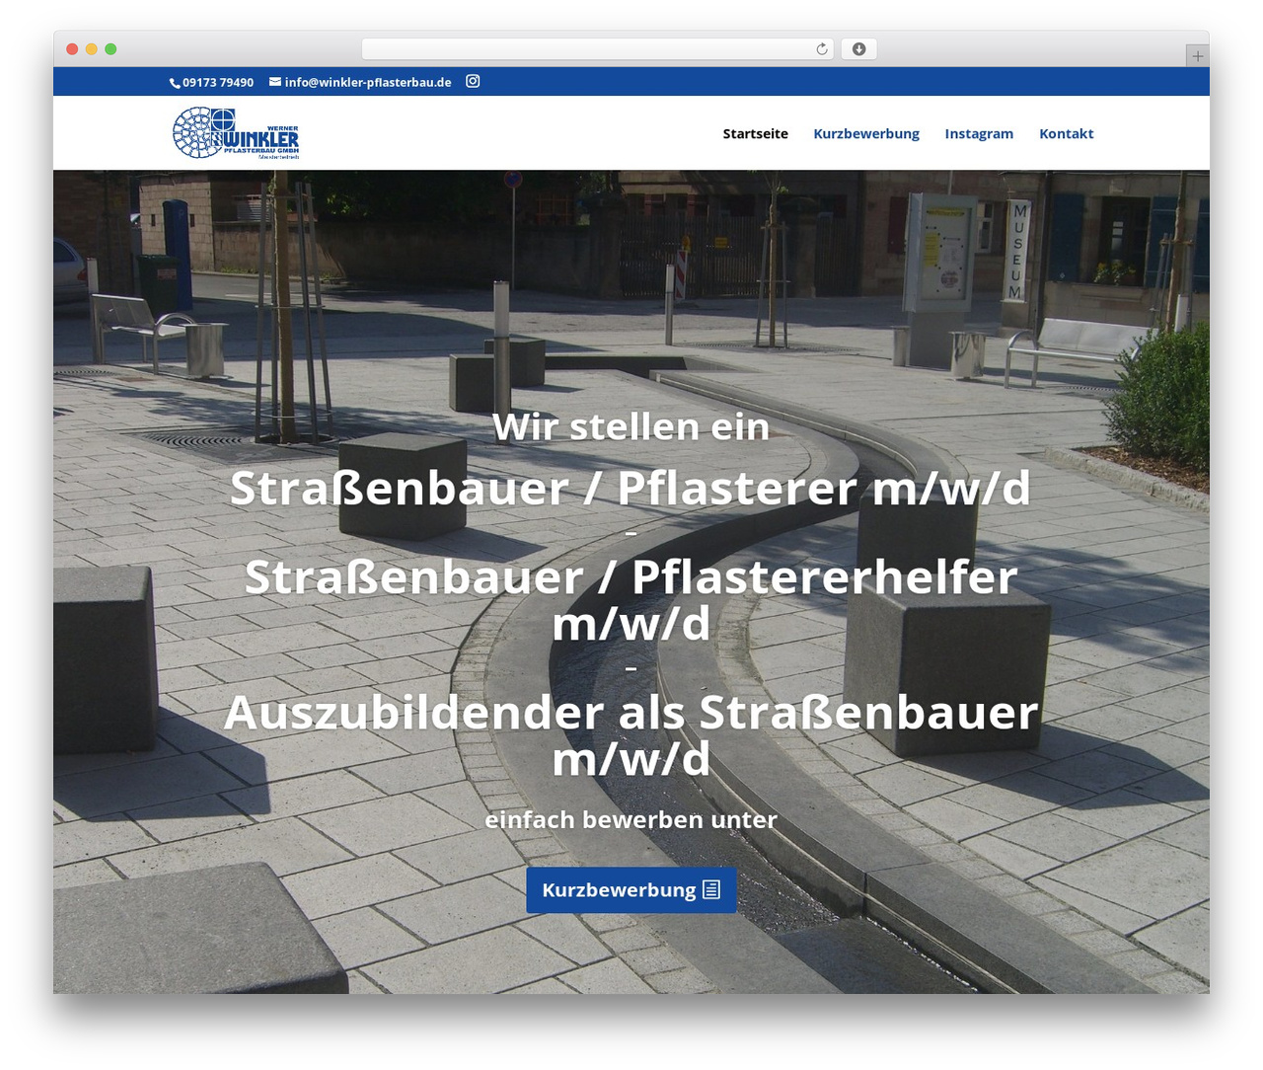Open the Instagram icon in top bar
The height and width of the screenshot is (1070, 1263).
click(x=473, y=81)
